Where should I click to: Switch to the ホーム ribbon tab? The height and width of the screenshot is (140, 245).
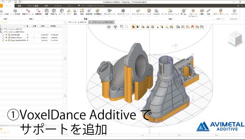(9, 6)
